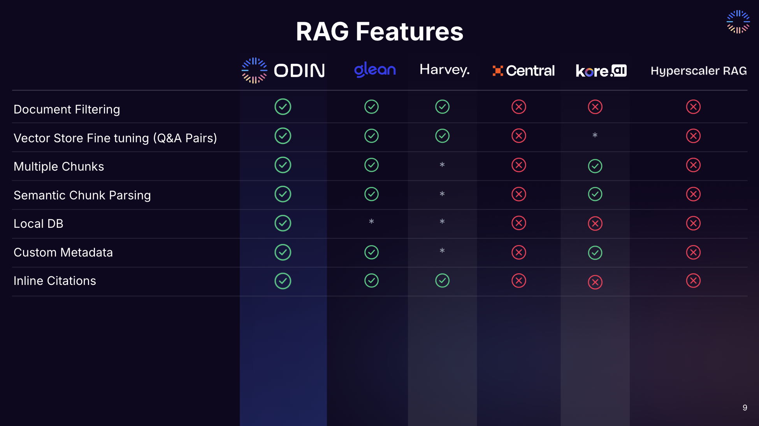This screenshot has width=759, height=426.
Task: Click Hyperscaler RAG's Inline Citations red cross
Action: coord(693,281)
